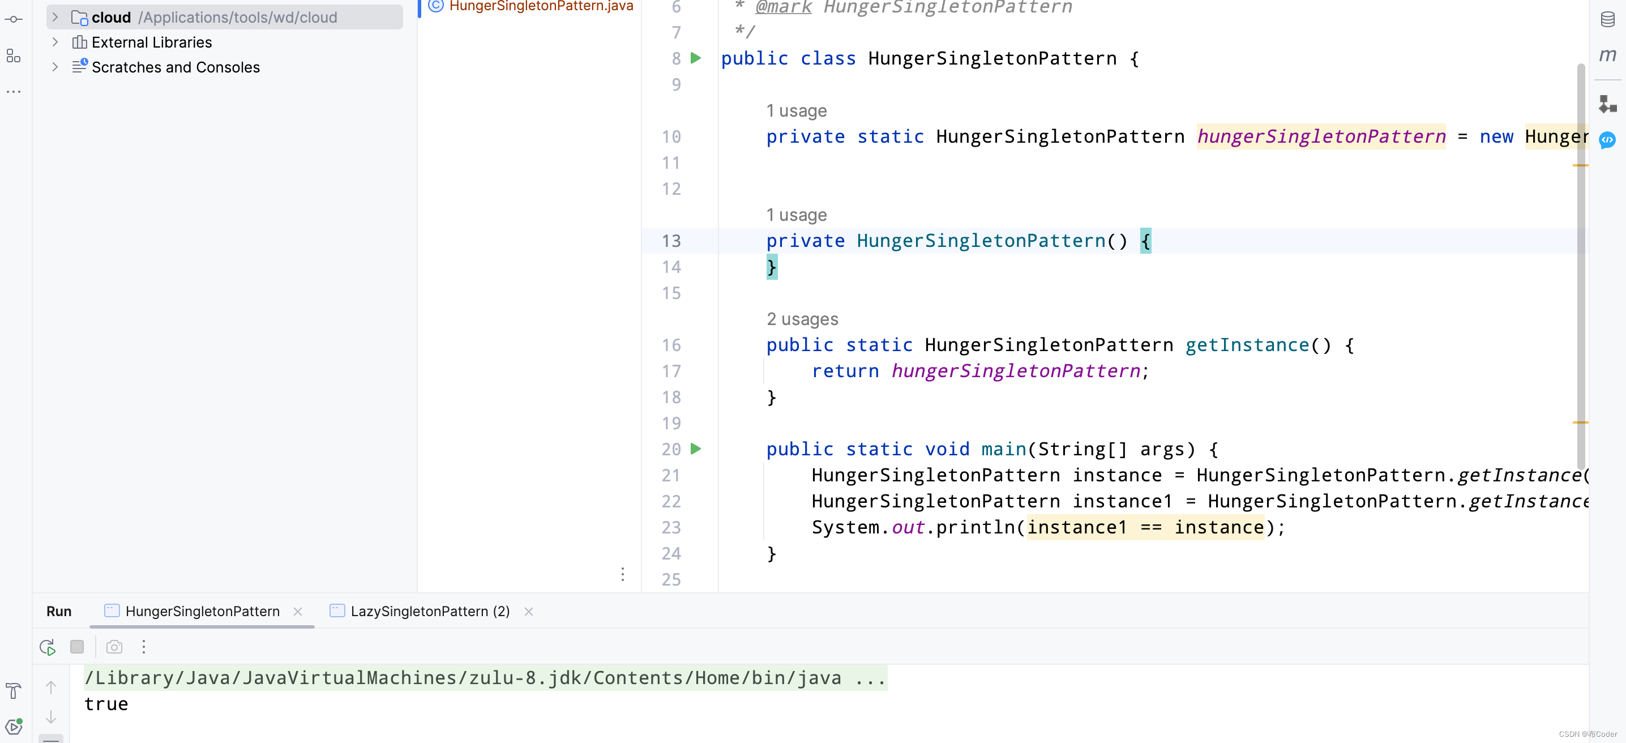1626x743 pixels.
Task: Switch to LazySingletonPattern (2) run tab
Action: (x=429, y=611)
